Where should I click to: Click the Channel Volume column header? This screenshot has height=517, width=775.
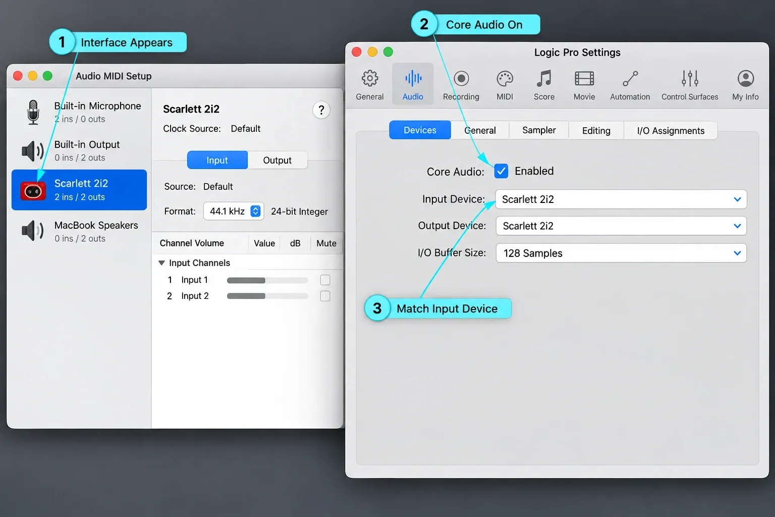coord(192,243)
